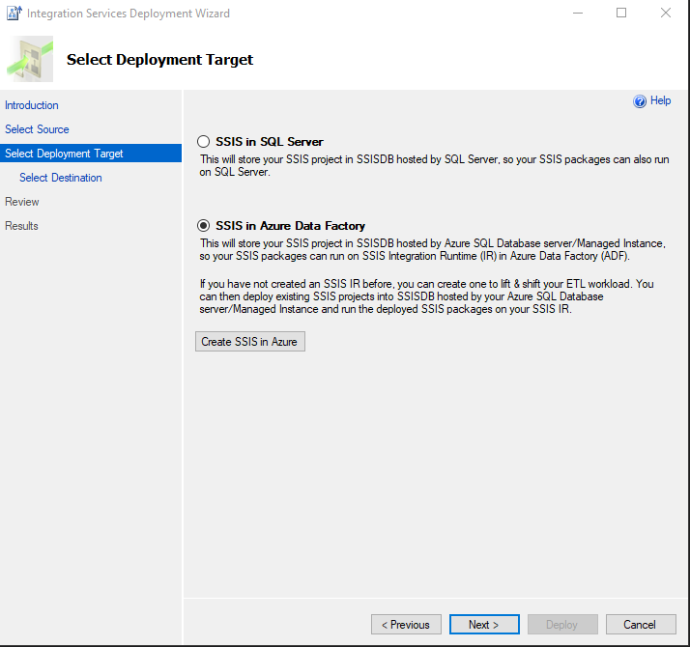Open the Help link
Viewport: 690px width, 647px height.
point(660,100)
